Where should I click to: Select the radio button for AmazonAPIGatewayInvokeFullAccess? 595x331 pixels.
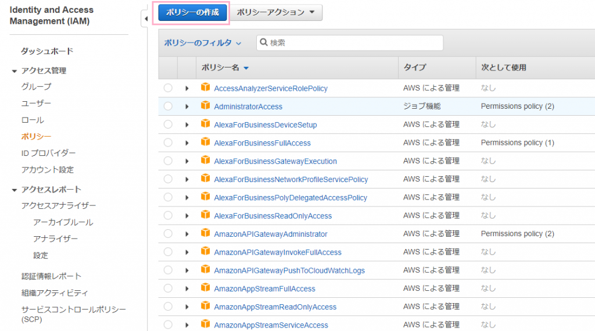[x=168, y=252]
